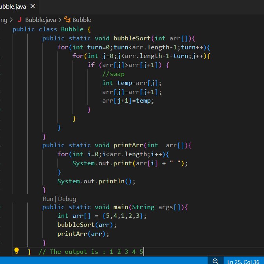Click the yellow lightbulb quick-fix icon
Viewport: 264px width, 264px height.
click(16, 251)
